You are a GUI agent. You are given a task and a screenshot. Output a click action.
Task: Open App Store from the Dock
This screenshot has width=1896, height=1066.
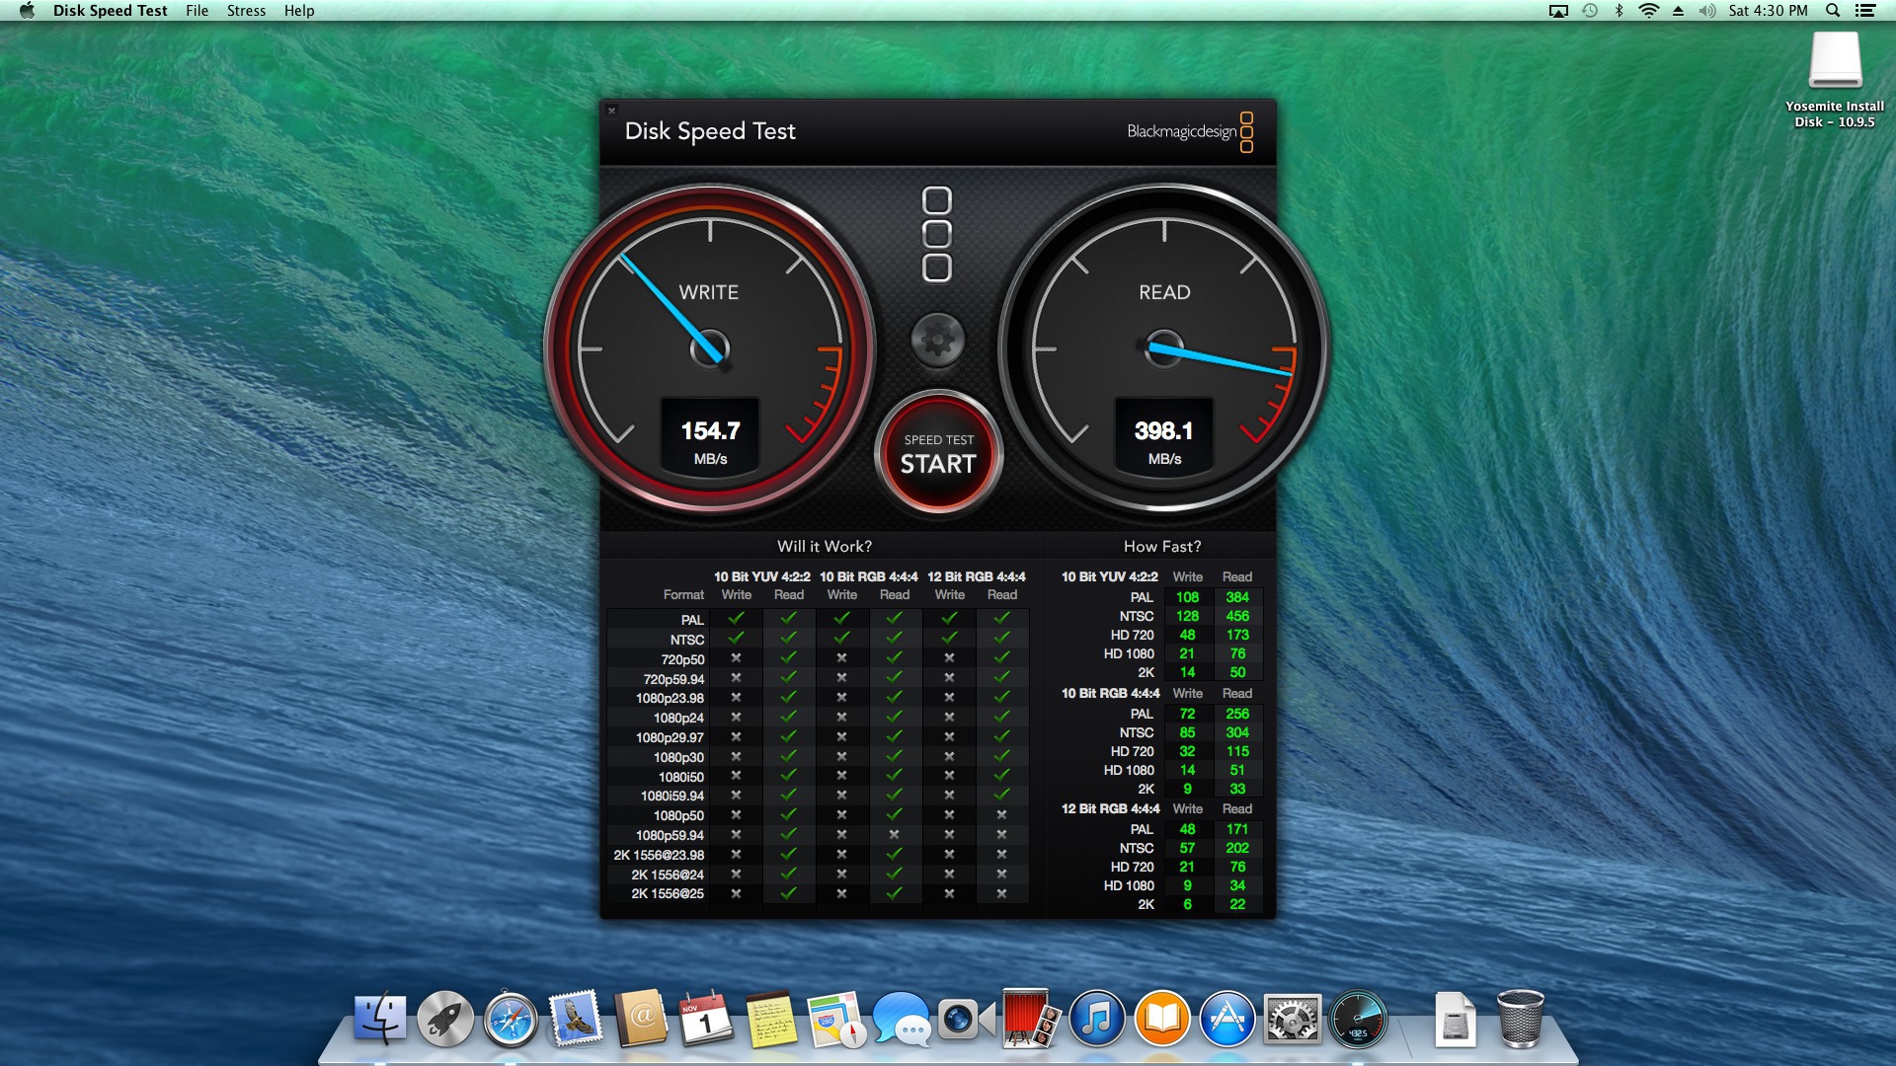click(1226, 1019)
